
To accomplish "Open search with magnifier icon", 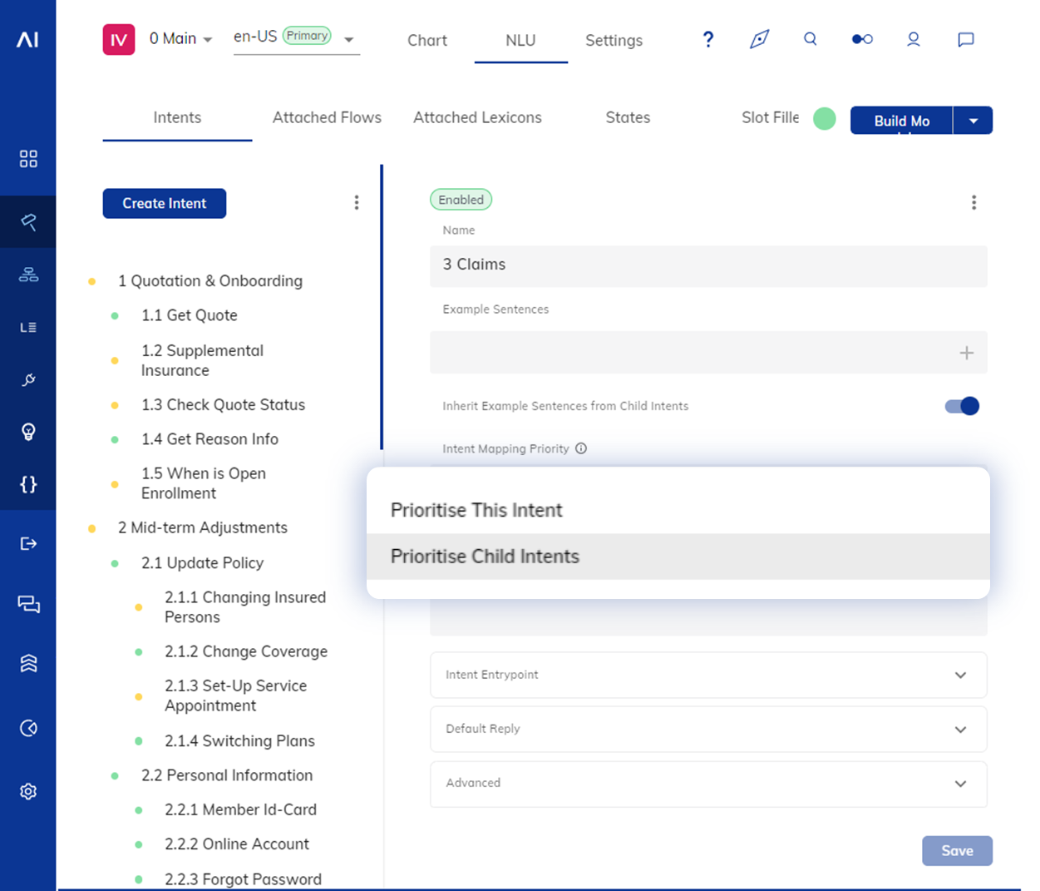I will 811,39.
